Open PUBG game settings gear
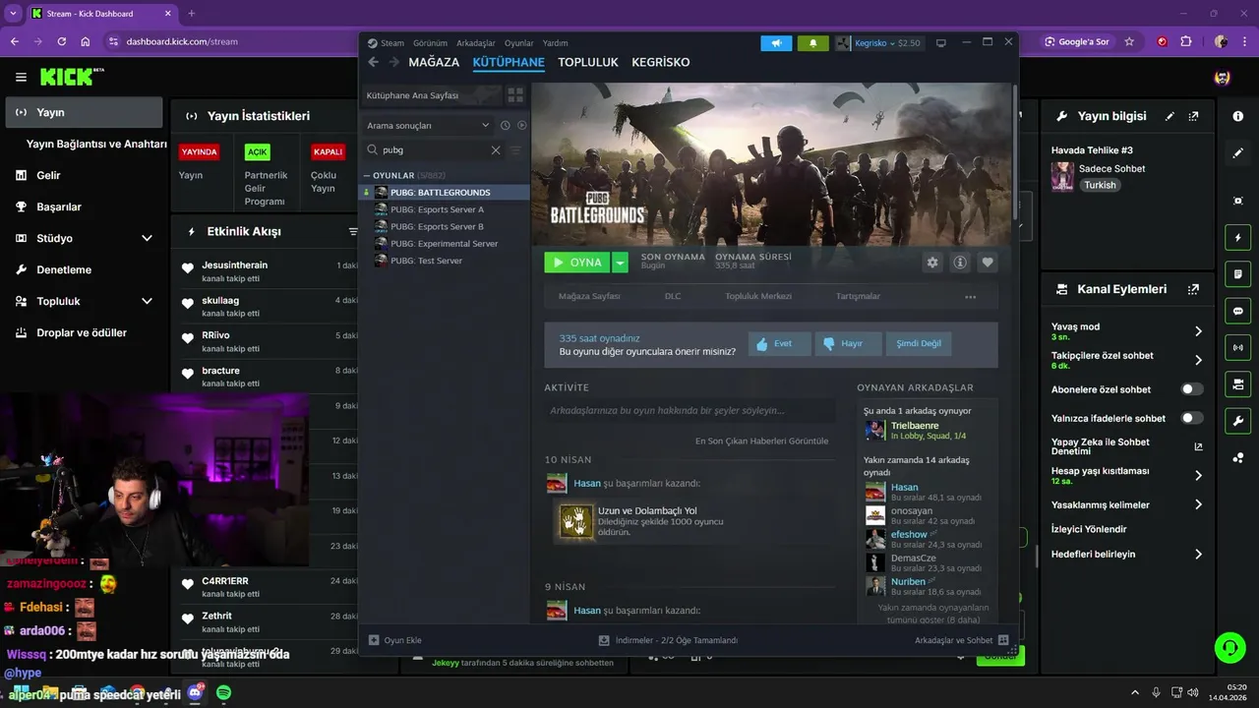Screen dimensions: 1259x708 932,263
